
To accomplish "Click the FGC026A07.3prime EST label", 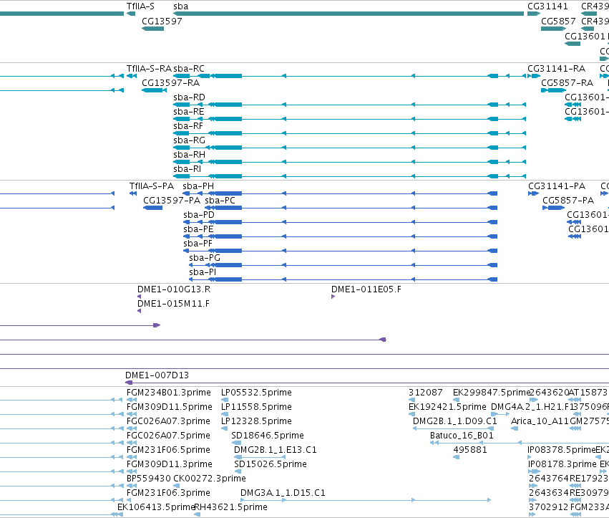I will click(168, 421).
